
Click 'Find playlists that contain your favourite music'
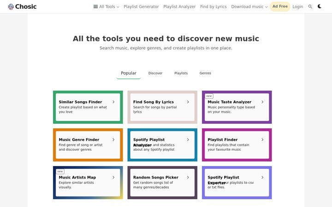(228, 147)
